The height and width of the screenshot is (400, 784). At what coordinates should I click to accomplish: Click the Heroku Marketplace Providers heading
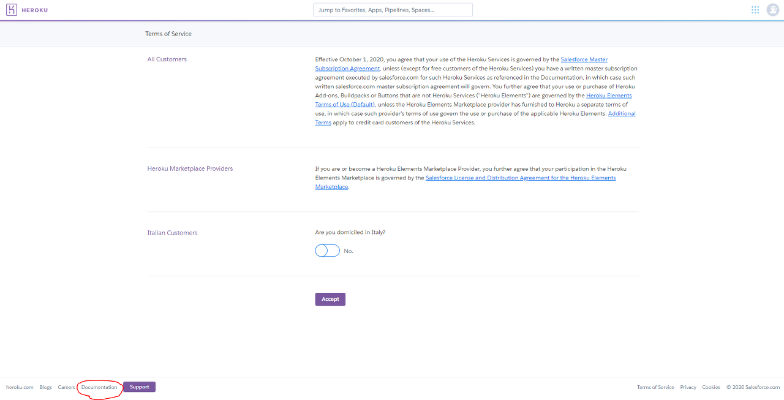tap(190, 168)
